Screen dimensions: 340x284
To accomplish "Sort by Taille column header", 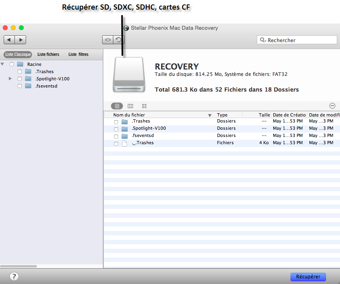I will coord(257,115).
